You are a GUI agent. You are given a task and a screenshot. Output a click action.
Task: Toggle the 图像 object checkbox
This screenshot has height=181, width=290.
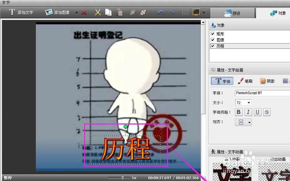pos(213,40)
